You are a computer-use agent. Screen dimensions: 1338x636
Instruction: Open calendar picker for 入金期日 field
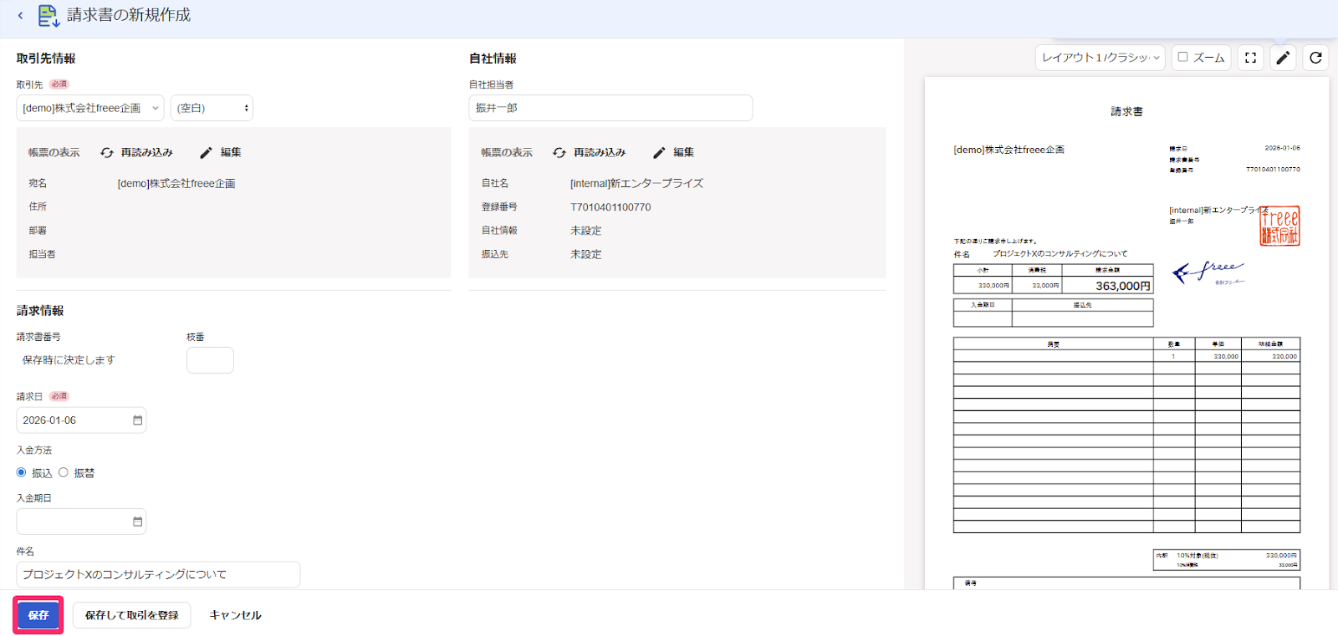point(137,522)
